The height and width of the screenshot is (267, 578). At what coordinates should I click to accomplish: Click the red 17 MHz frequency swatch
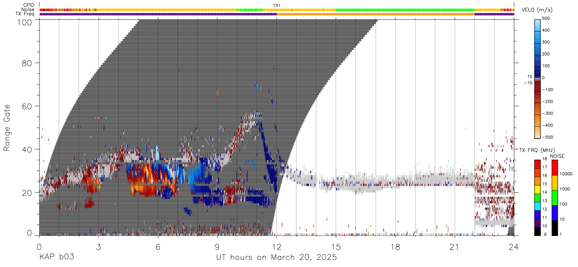click(x=538, y=164)
